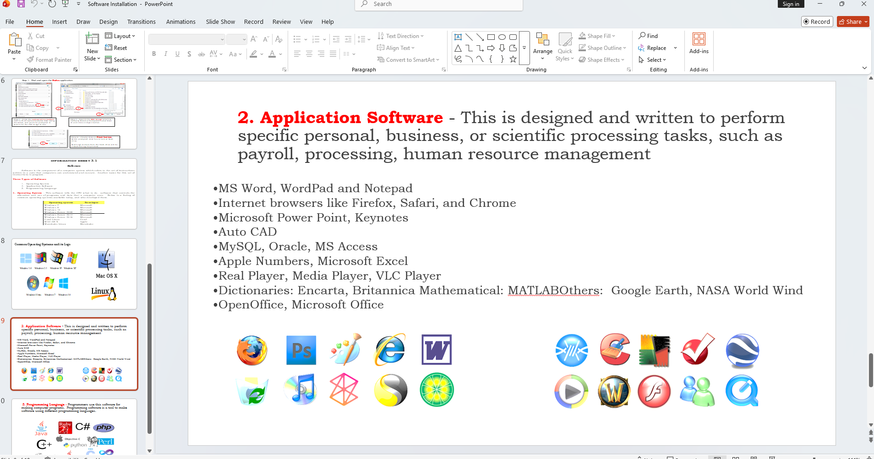Viewport: 874px width, 459px height.
Task: Toggle Justify paragraph alignment
Action: 333,54
